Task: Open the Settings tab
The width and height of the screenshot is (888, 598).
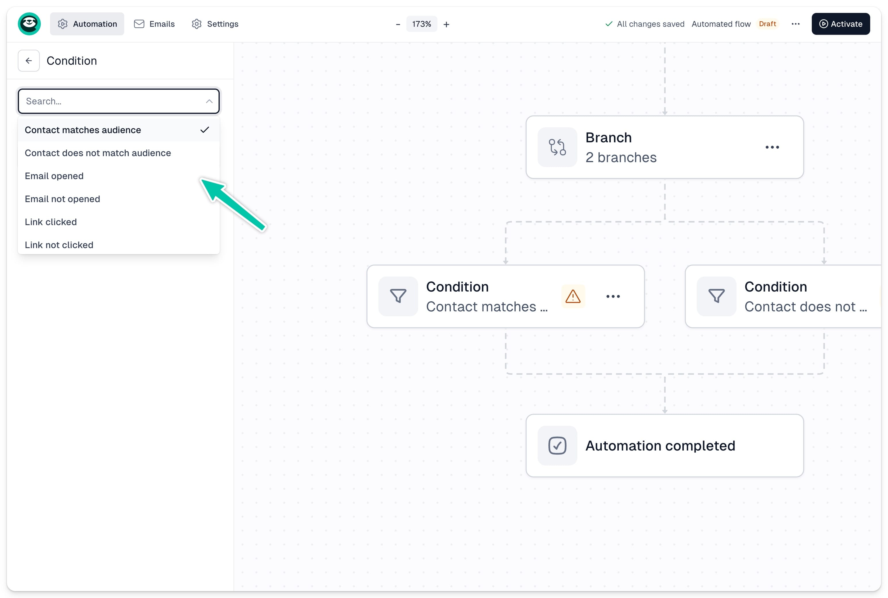Action: pos(215,24)
